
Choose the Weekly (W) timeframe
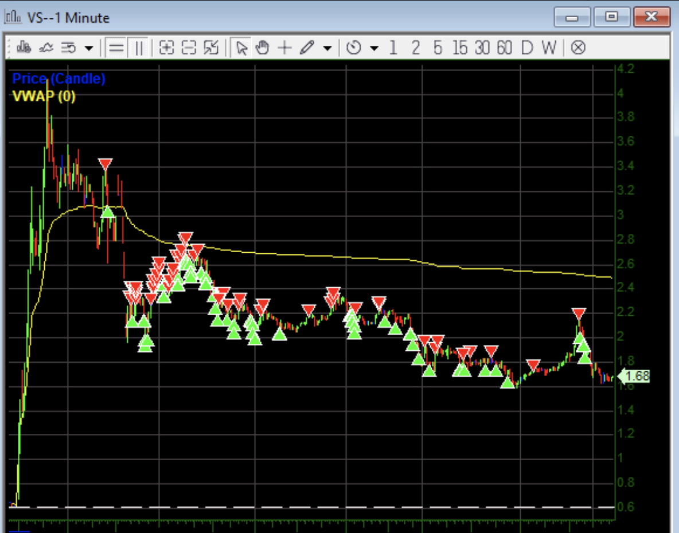[x=549, y=48]
